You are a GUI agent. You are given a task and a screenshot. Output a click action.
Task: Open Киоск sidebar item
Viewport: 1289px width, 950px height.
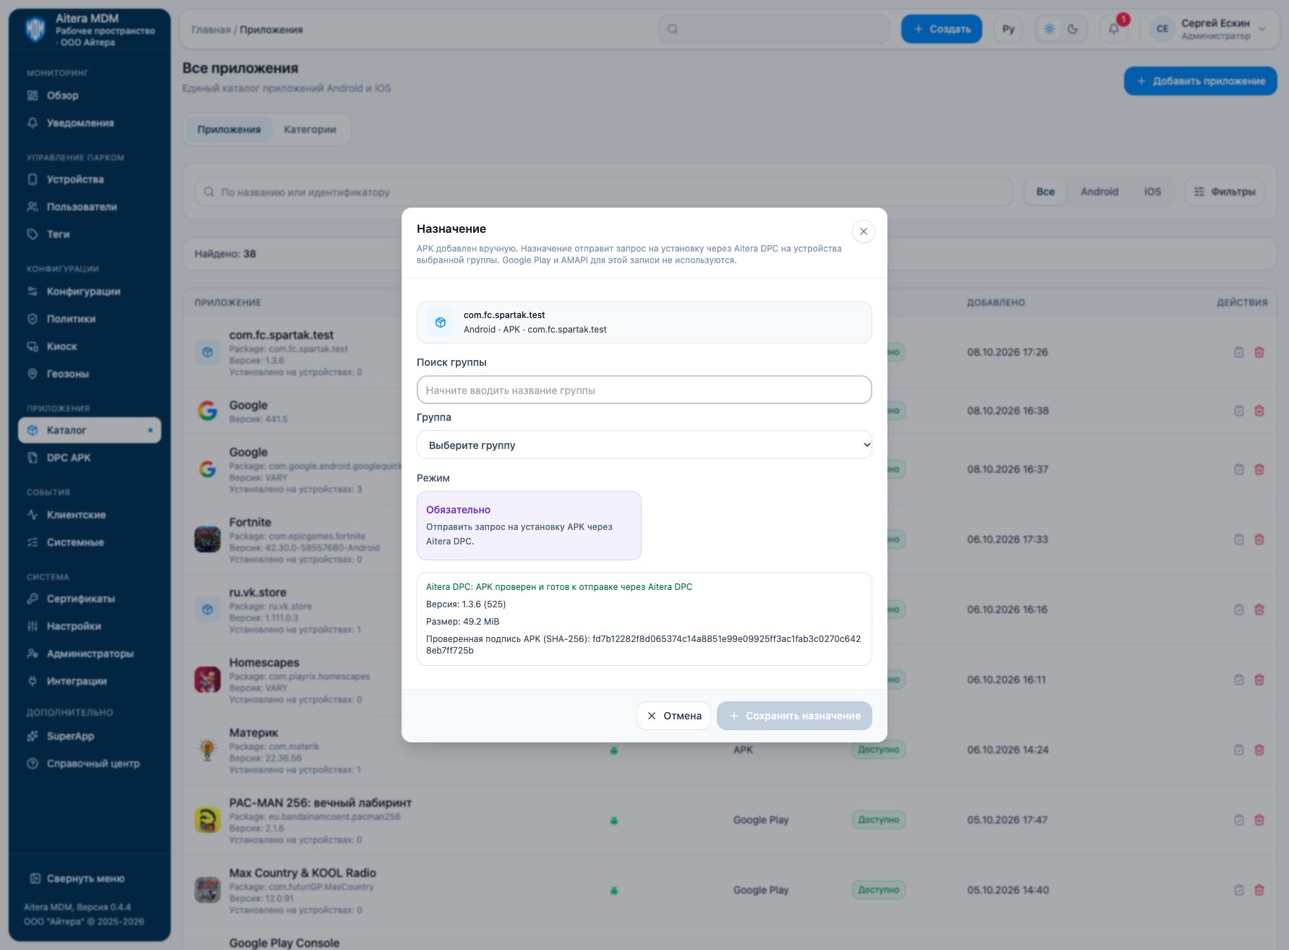click(90, 346)
